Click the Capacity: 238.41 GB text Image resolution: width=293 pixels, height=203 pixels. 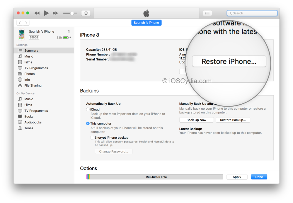click(101, 49)
